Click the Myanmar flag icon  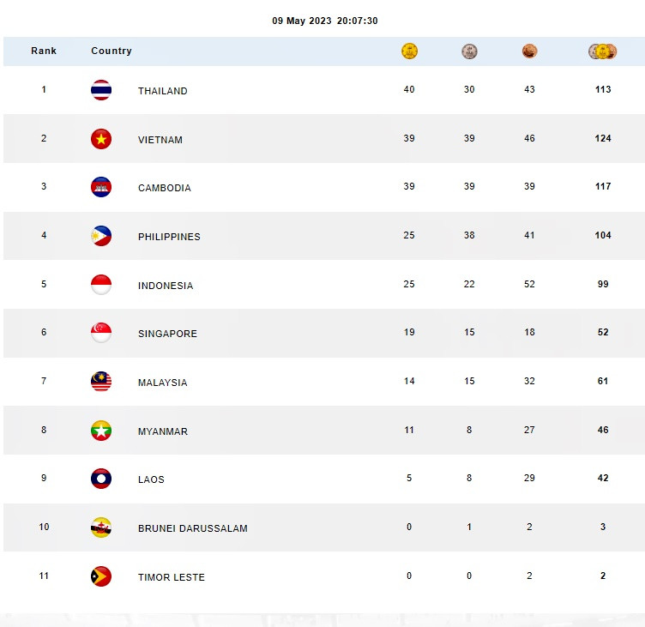click(x=101, y=431)
